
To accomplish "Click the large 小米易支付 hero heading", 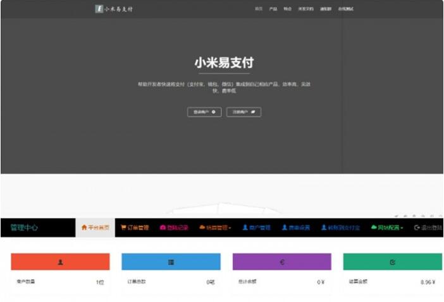I will pos(224,62).
